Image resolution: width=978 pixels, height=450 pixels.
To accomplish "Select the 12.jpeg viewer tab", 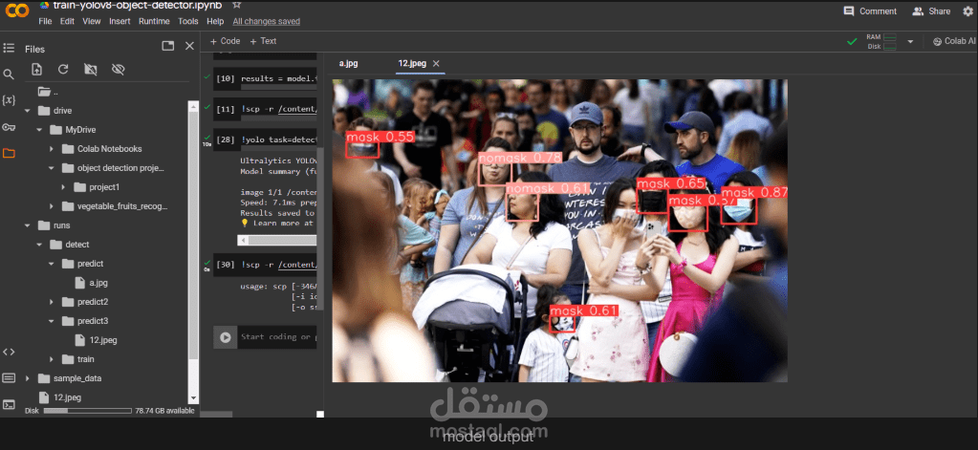I will [x=412, y=64].
